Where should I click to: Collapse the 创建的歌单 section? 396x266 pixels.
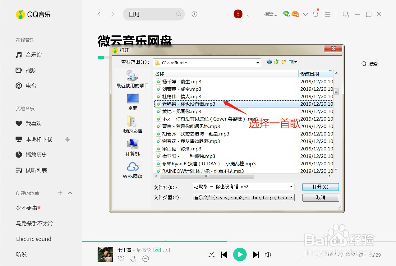coord(70,193)
